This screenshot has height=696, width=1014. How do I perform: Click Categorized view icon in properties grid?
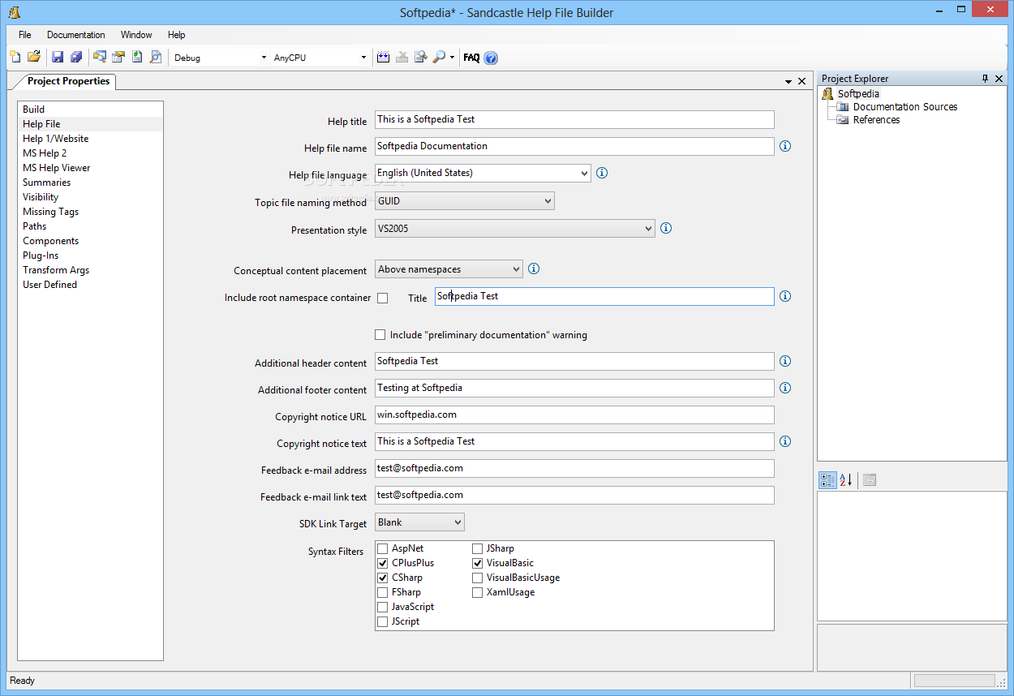coord(827,480)
